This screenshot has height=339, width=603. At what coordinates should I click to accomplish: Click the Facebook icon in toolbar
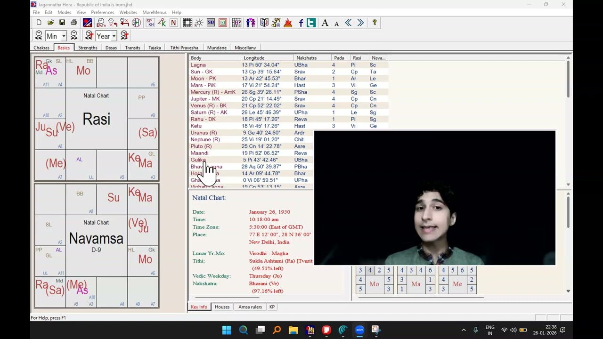tap(301, 23)
